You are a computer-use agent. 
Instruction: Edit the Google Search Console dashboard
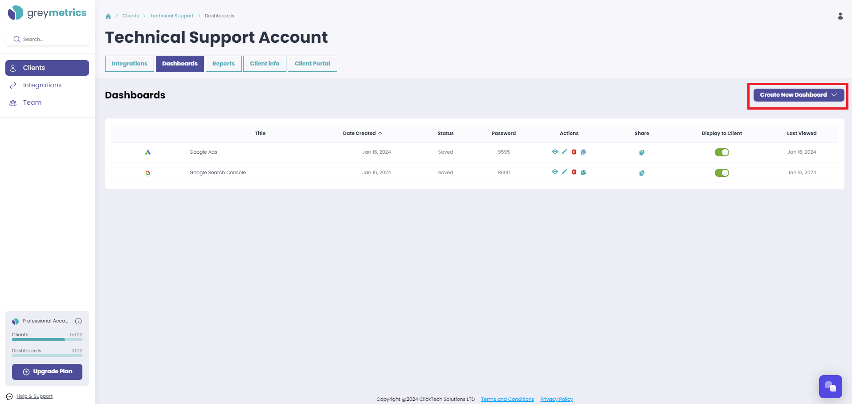pos(564,172)
